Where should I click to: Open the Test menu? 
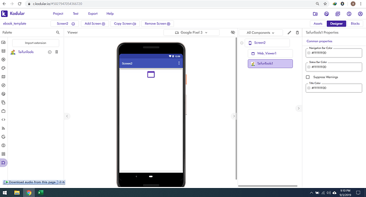(76, 14)
